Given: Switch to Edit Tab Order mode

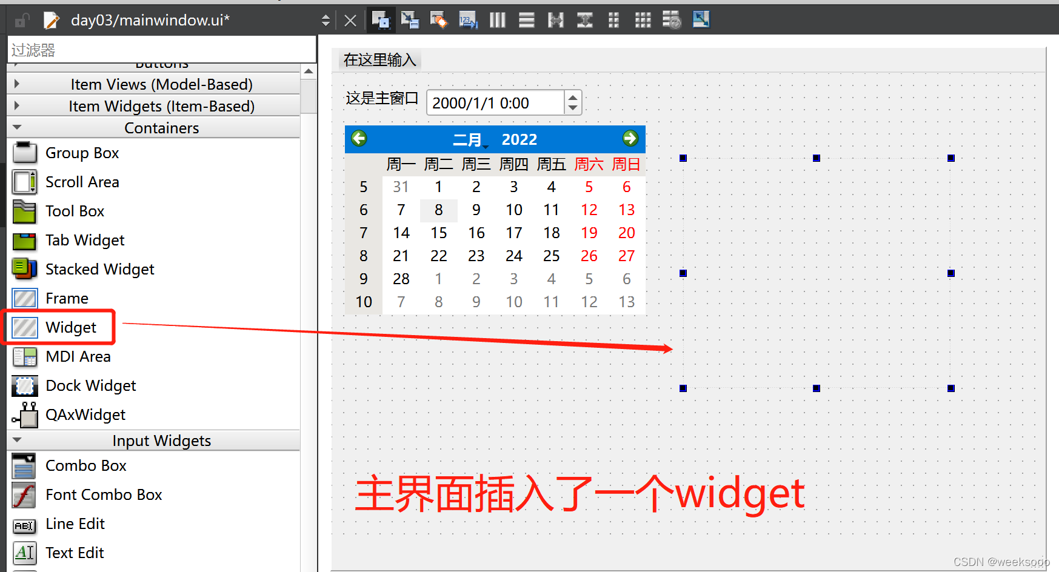Looking at the screenshot, I should [468, 19].
